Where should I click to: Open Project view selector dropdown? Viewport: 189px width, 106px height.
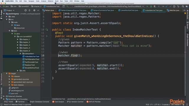[9, 11]
